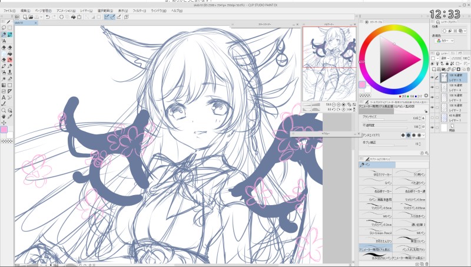This screenshot has width=471, height=267.
Task: Click the delete sub tool trash icon
Action: pos(427,264)
